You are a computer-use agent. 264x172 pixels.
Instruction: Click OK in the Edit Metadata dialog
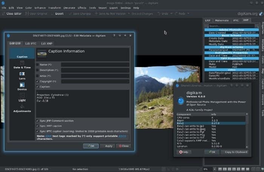point(91,146)
